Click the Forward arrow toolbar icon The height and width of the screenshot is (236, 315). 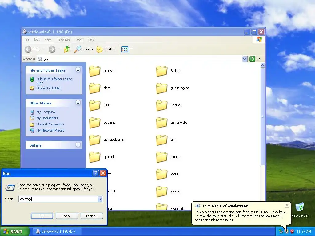[52, 49]
